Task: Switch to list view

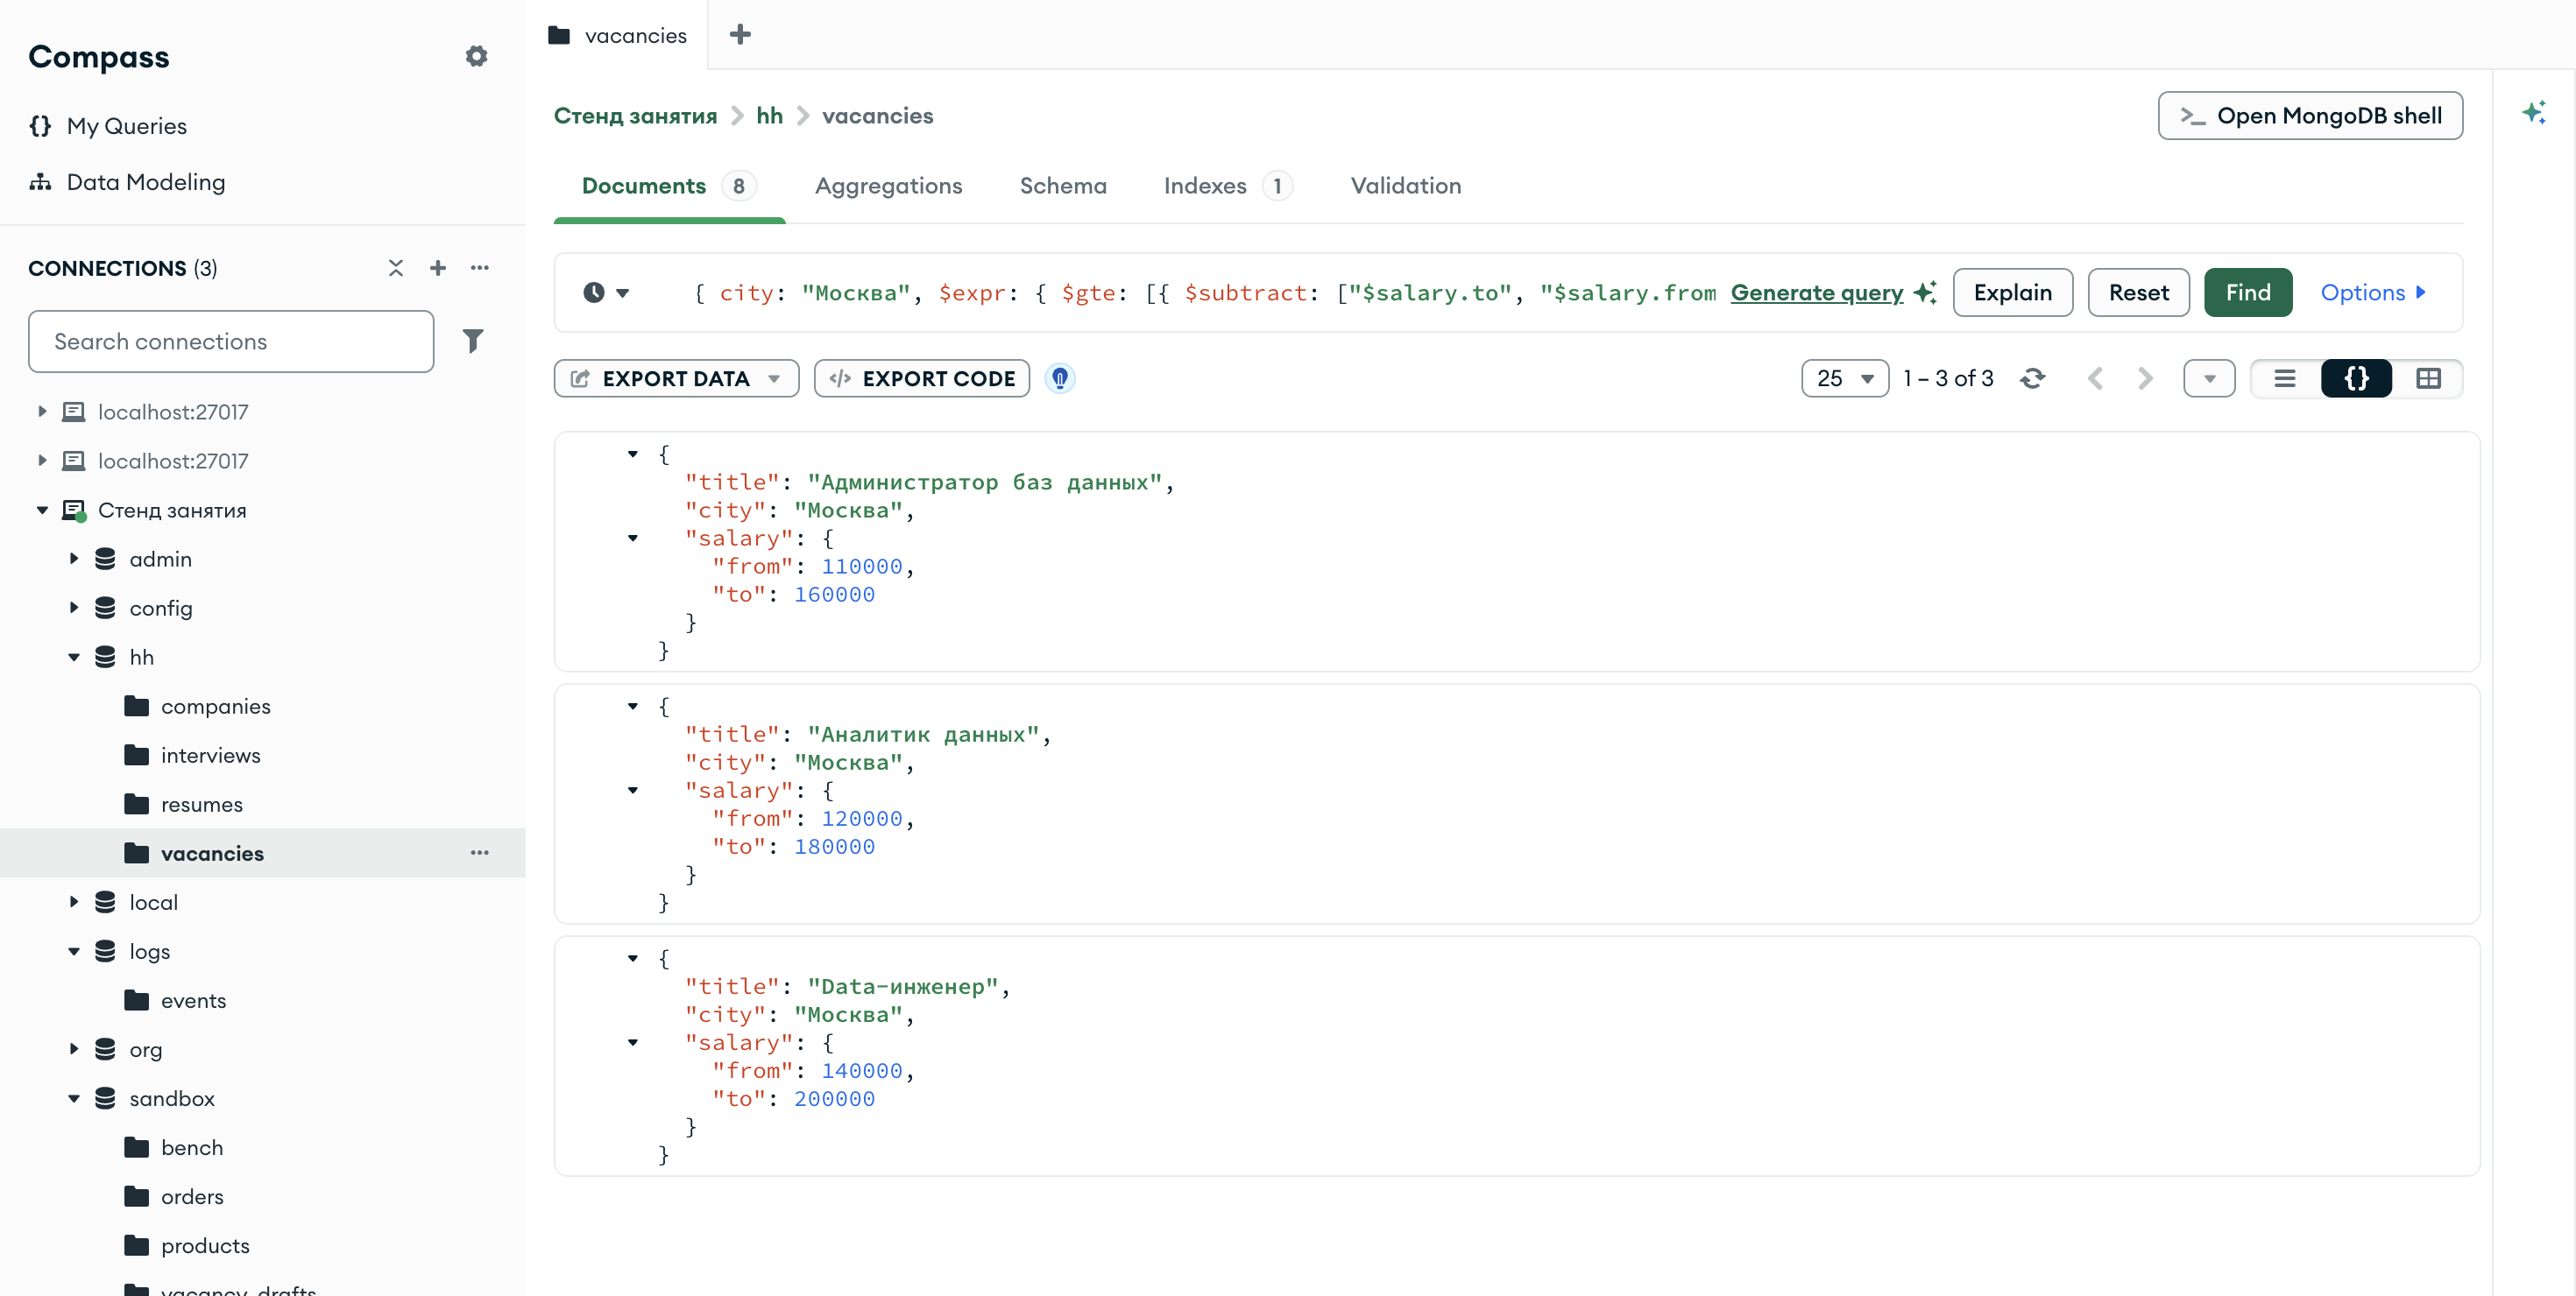Action: click(x=2285, y=378)
